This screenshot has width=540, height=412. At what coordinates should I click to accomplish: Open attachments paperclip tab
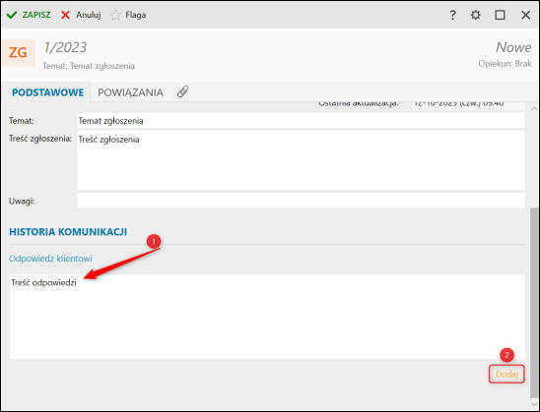[183, 91]
